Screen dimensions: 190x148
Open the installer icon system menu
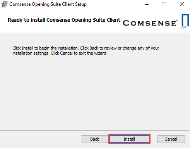pos(4,4)
